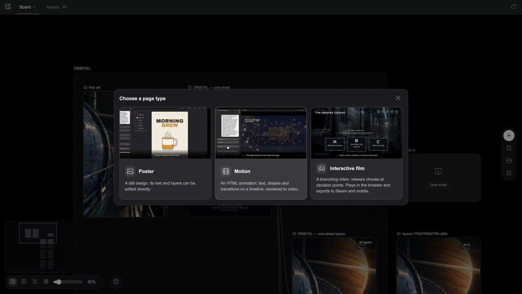Screen dimensions: 522x294
Task: Toggle the grid layout icon
Action: coord(24,282)
